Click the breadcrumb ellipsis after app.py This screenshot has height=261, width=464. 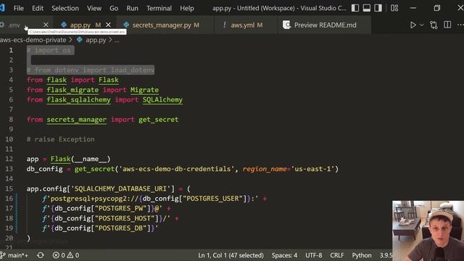tap(117, 41)
